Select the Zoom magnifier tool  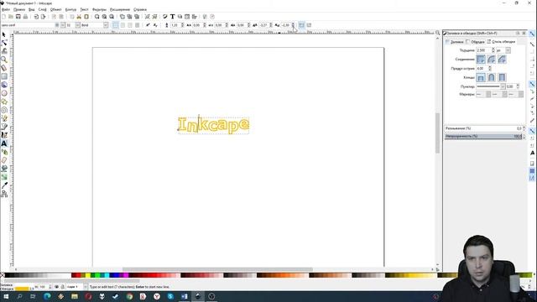(4, 60)
